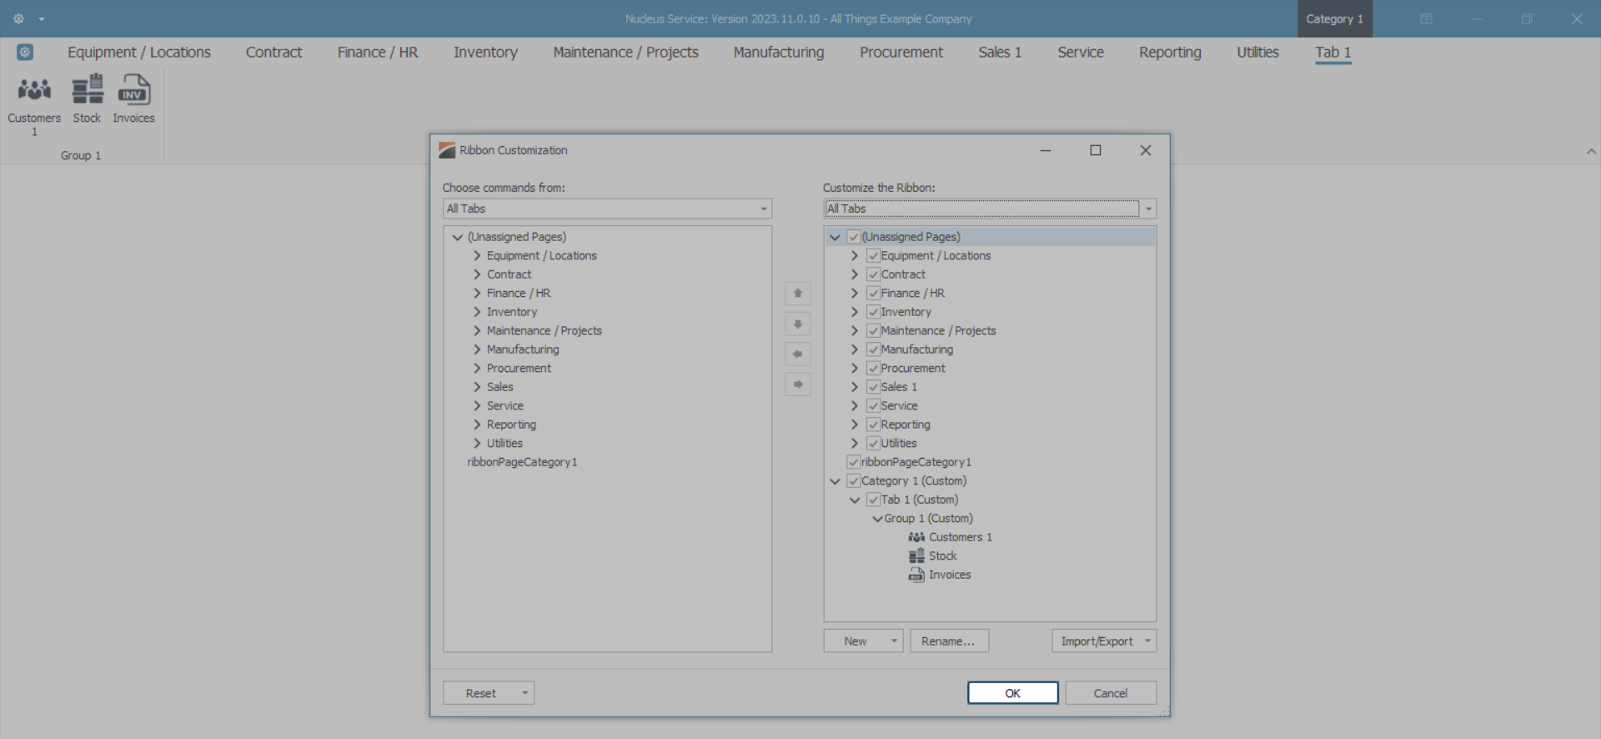The image size is (1601, 739).
Task: Click the Stock ribbon icon
Action: tap(87, 99)
